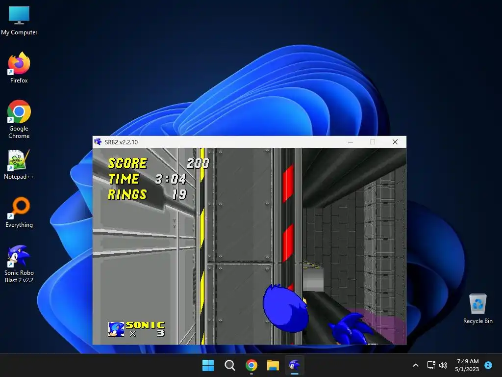Click the blue spinning ball in game
Screen dimensions: 502x377
click(x=285, y=308)
